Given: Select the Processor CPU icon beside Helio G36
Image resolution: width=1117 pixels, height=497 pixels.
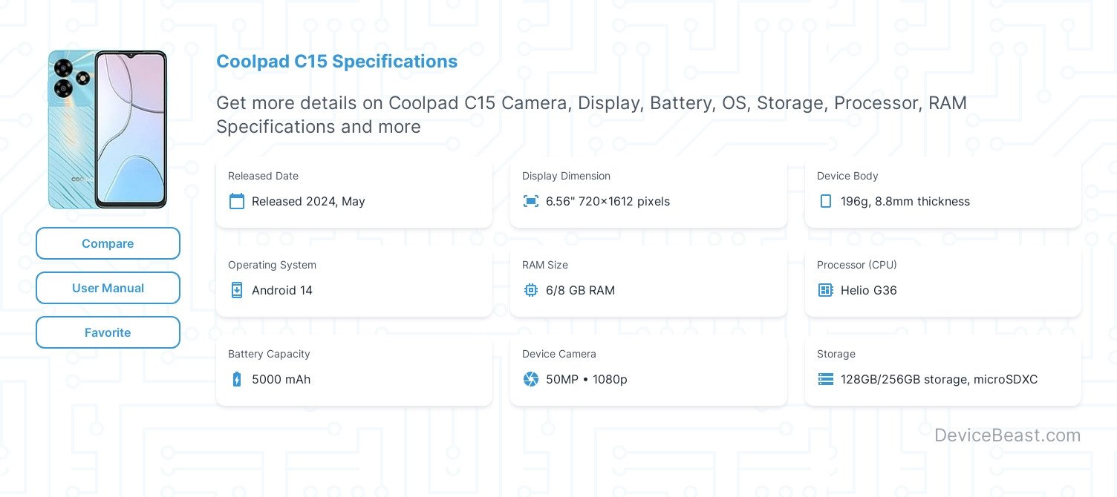Looking at the screenshot, I should 825,290.
